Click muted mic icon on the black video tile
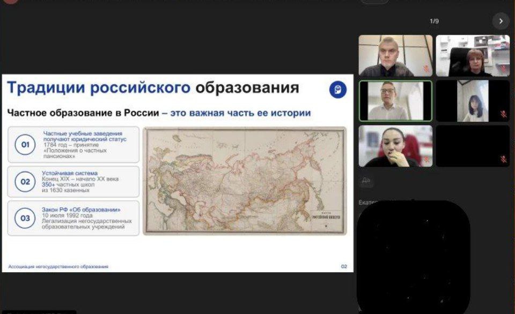Viewport: 515px width, 314px height. coord(503,159)
